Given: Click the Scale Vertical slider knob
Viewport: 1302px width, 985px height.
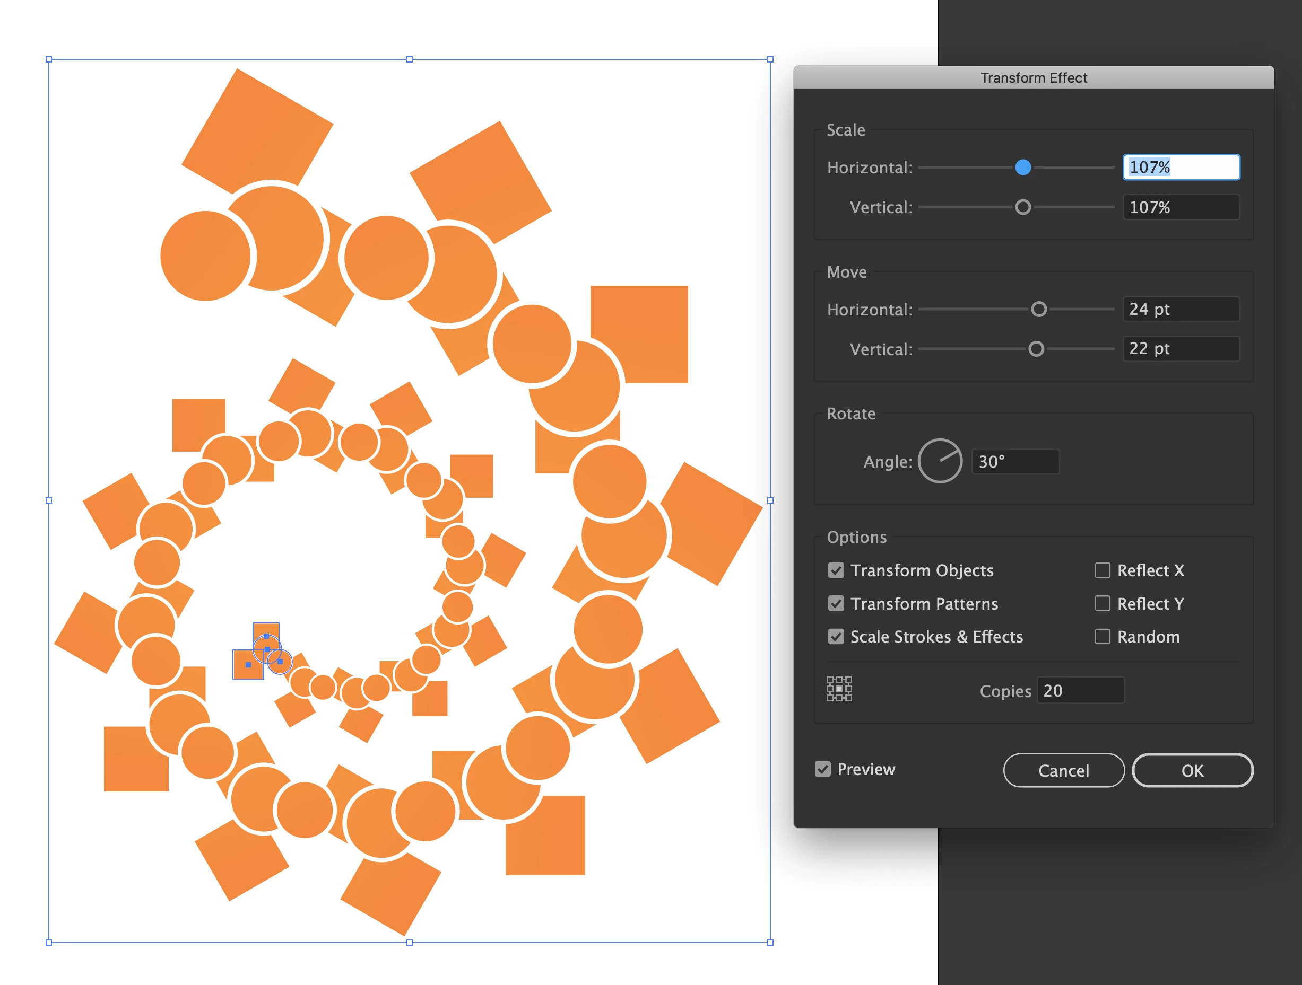Looking at the screenshot, I should tap(1023, 207).
